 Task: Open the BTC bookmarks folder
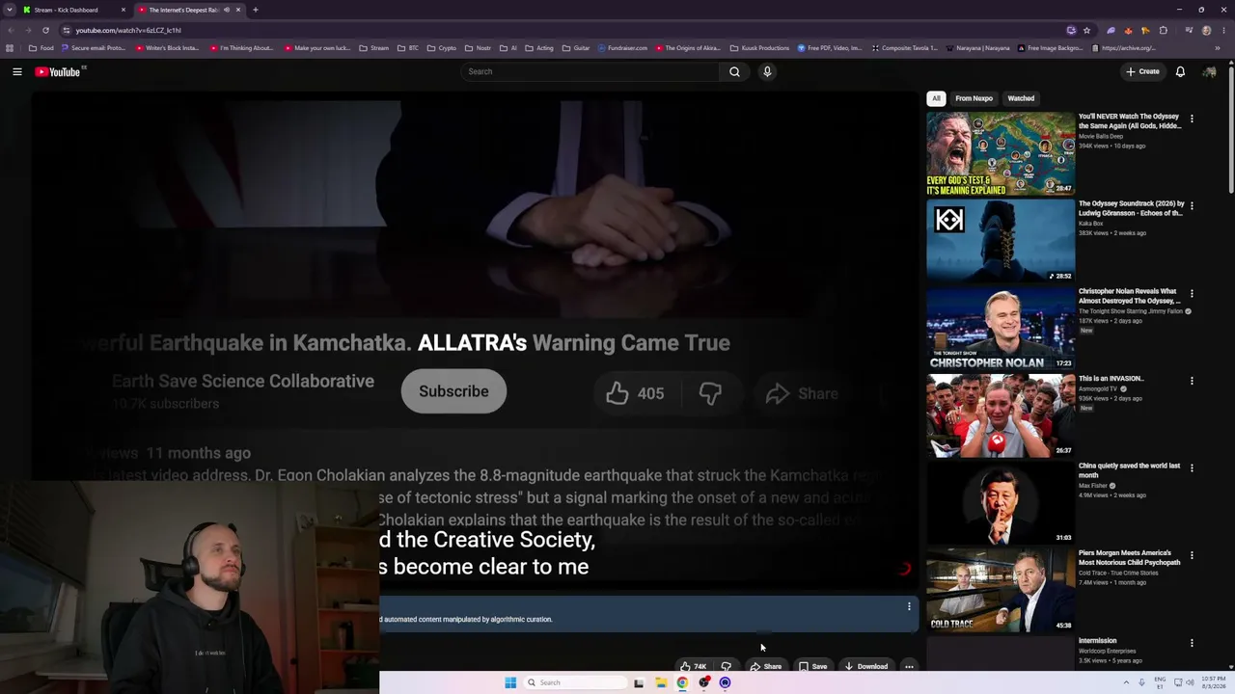point(408,48)
